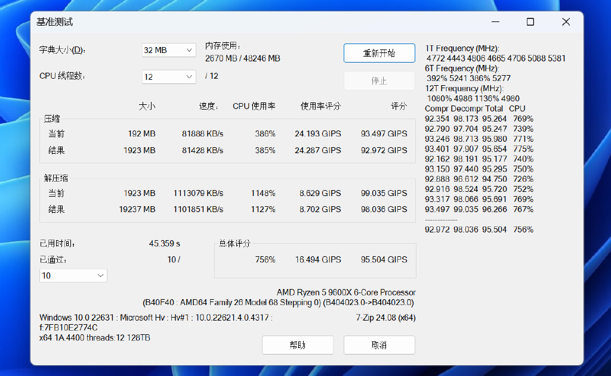Open the 字典大小 dropdown showing 32 MB
This screenshot has height=376, width=611.
coord(169,50)
